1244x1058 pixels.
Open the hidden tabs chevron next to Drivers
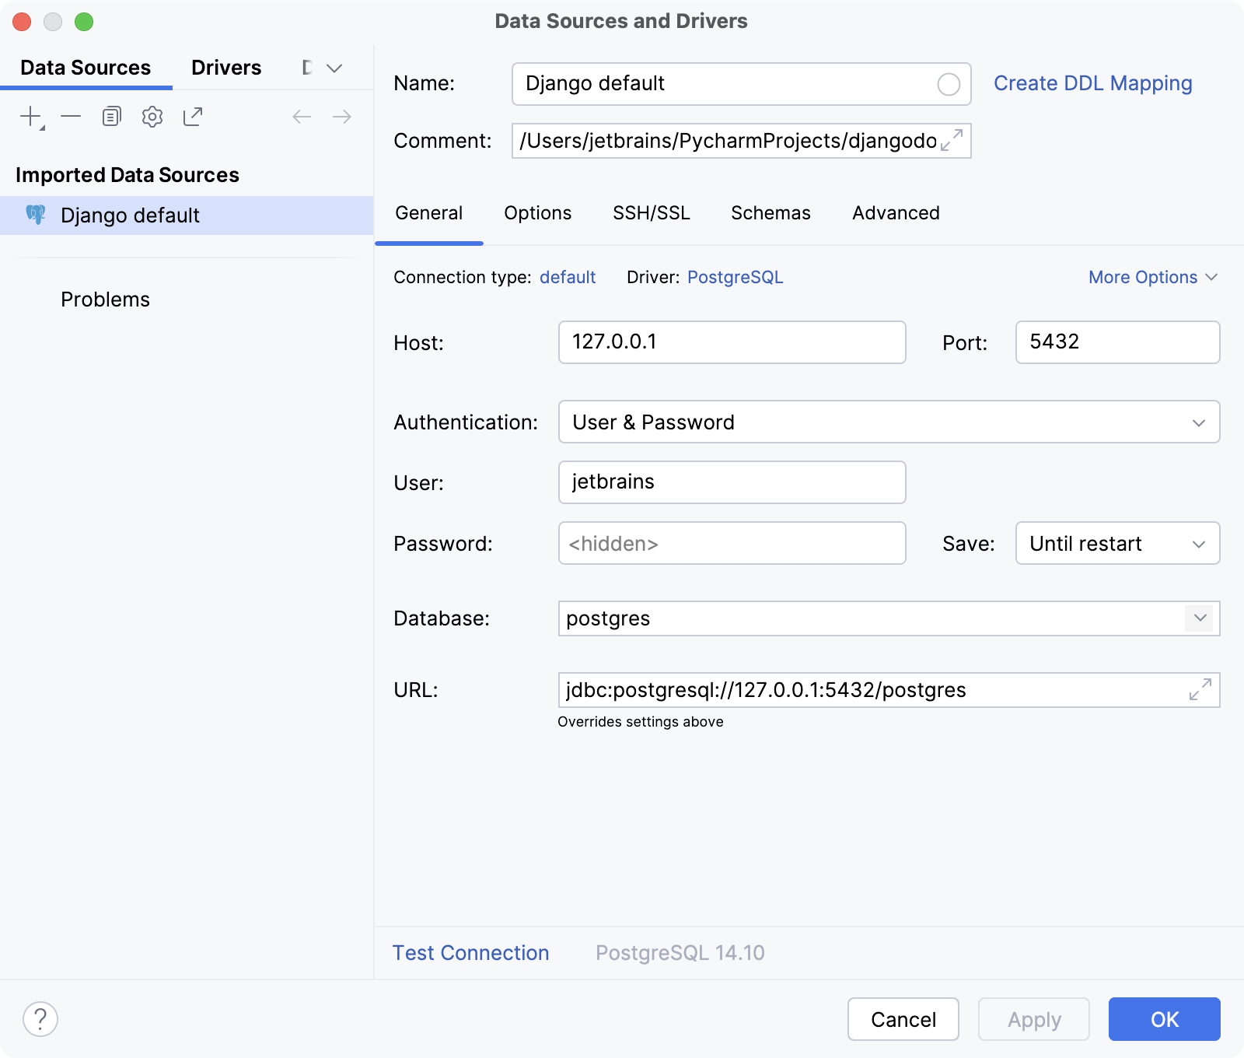point(334,68)
